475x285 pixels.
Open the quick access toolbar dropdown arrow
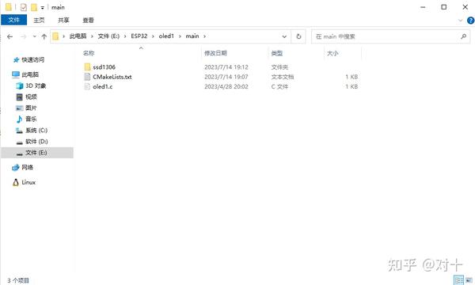pos(43,8)
